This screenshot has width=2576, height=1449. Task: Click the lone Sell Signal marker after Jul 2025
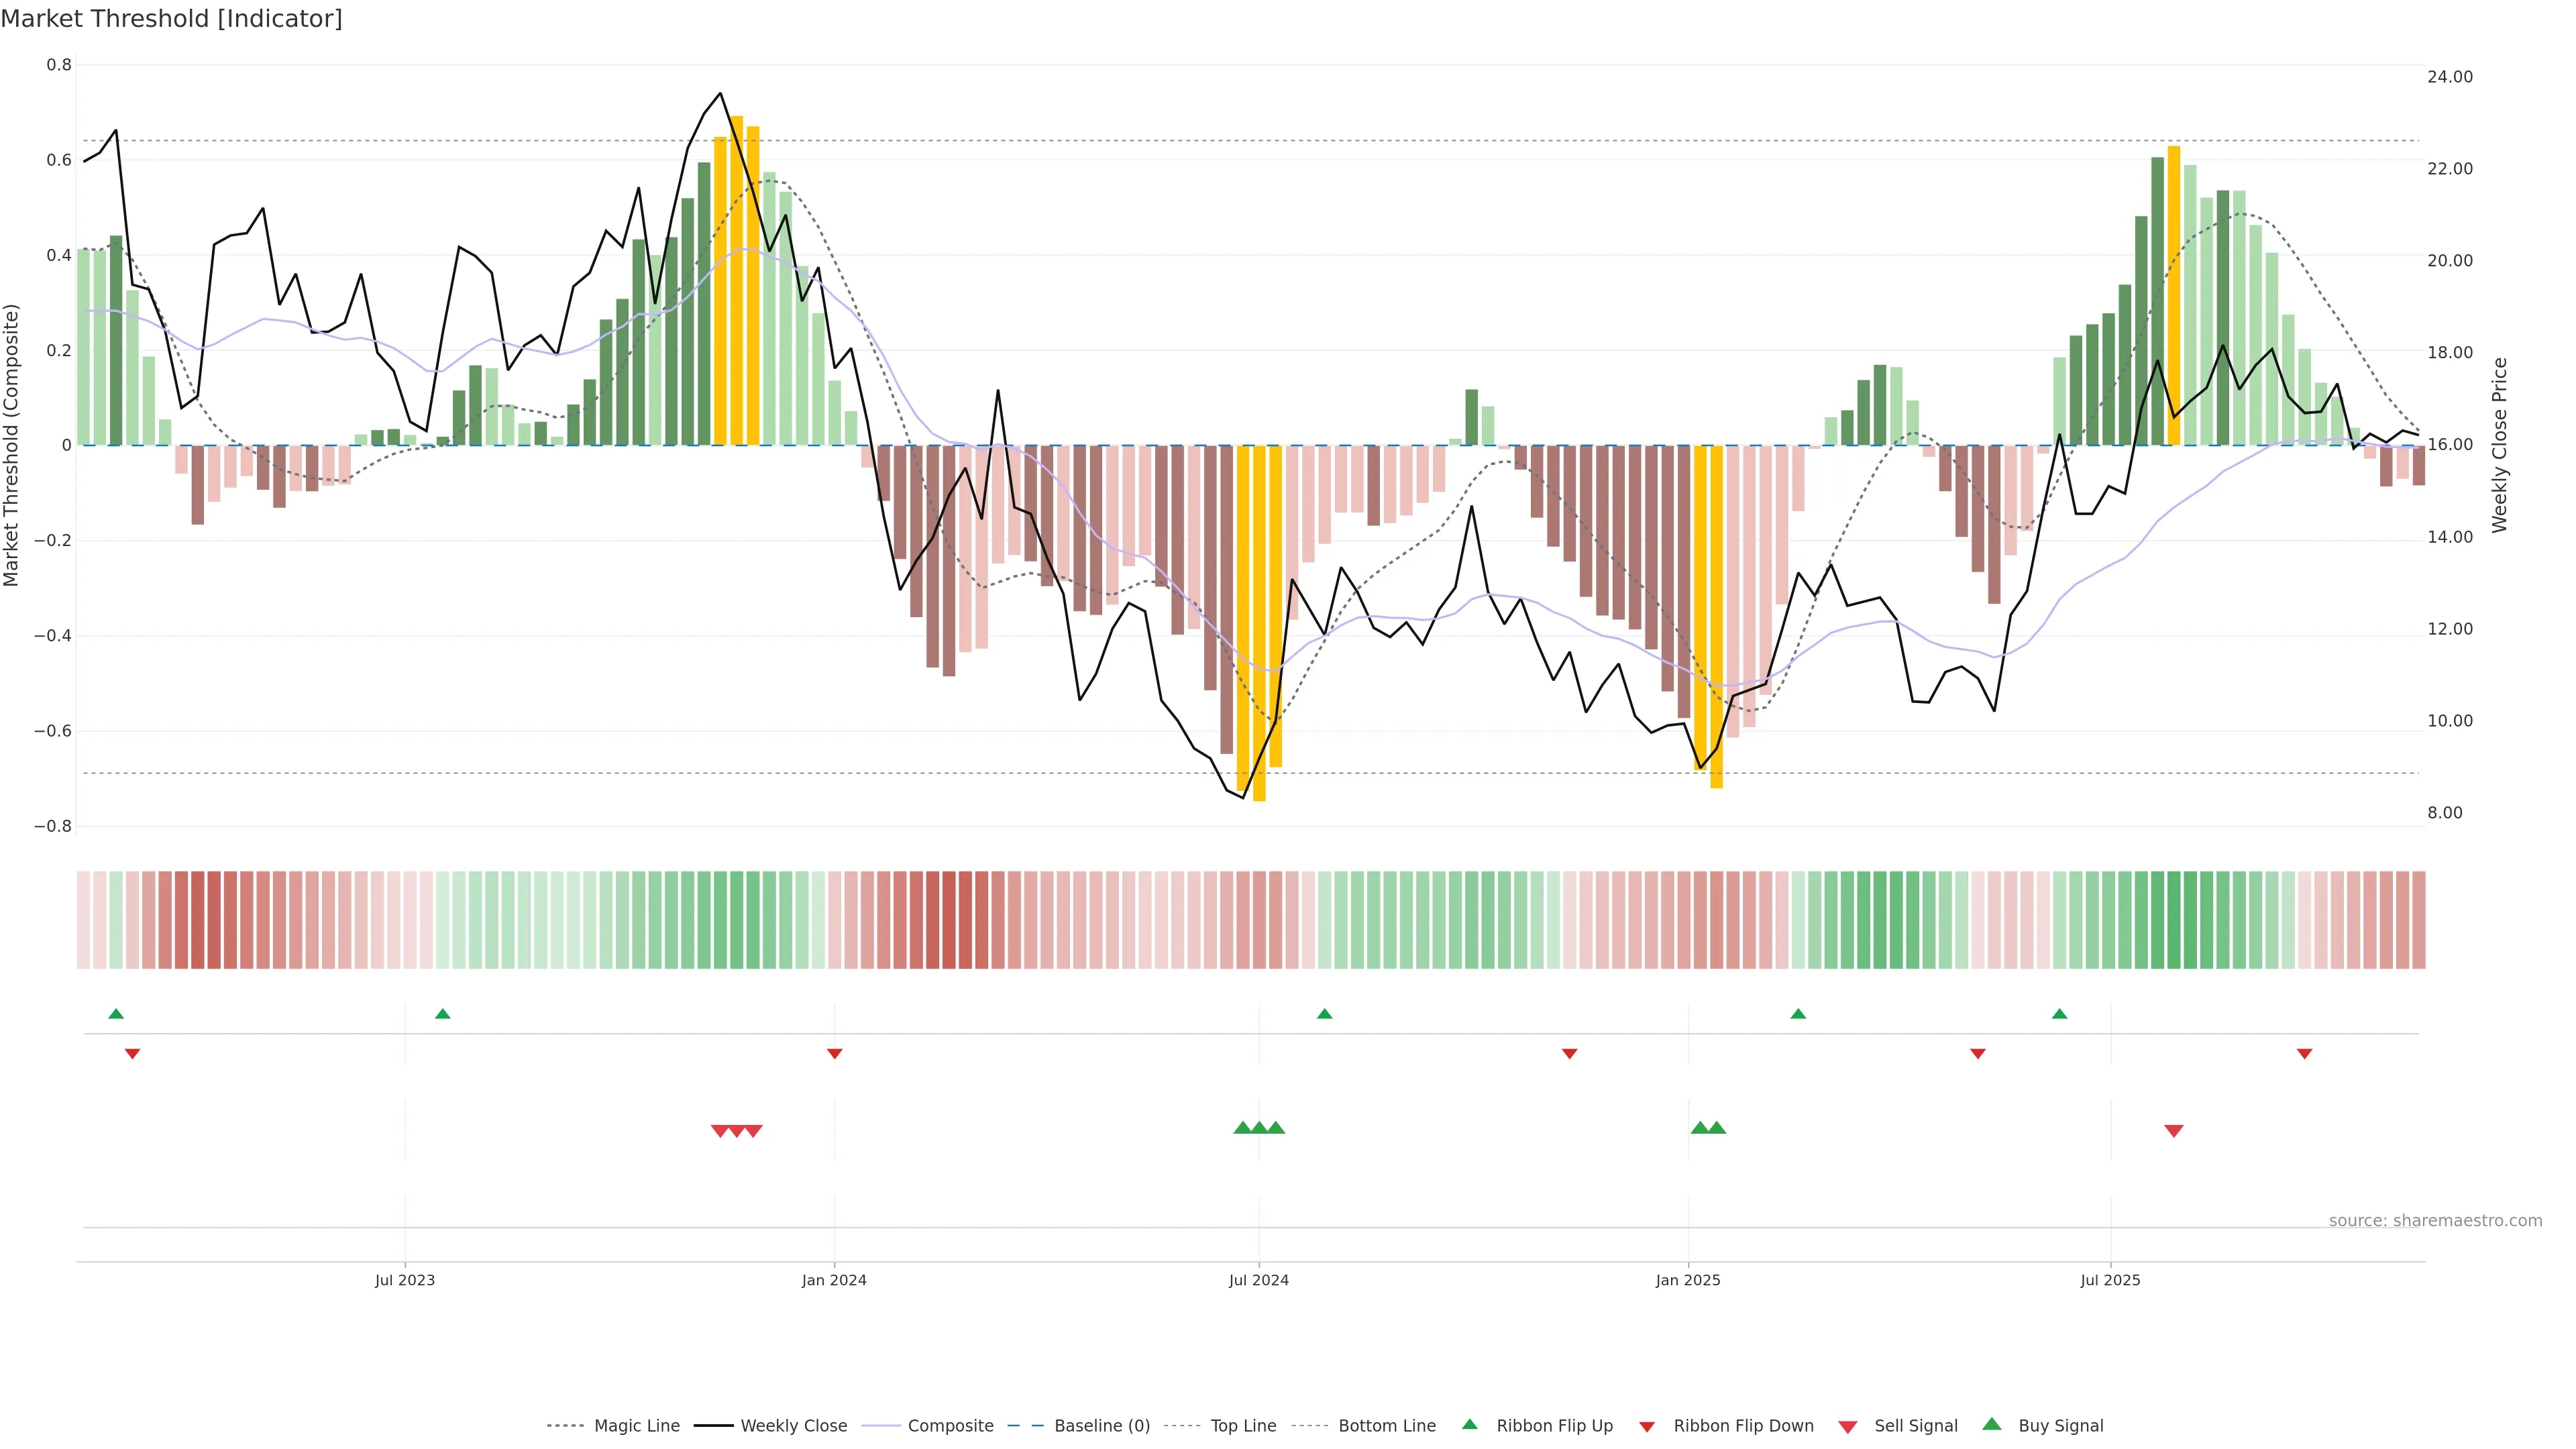pos(2174,1131)
